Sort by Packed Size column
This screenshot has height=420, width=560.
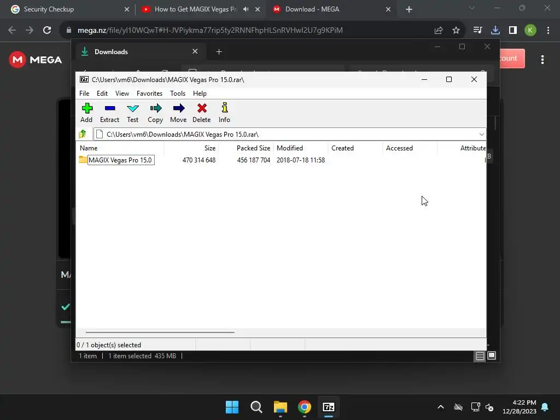tap(246, 148)
